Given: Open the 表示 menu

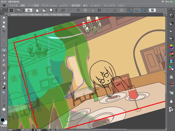Looking at the screenshot, I should tap(85, 5).
